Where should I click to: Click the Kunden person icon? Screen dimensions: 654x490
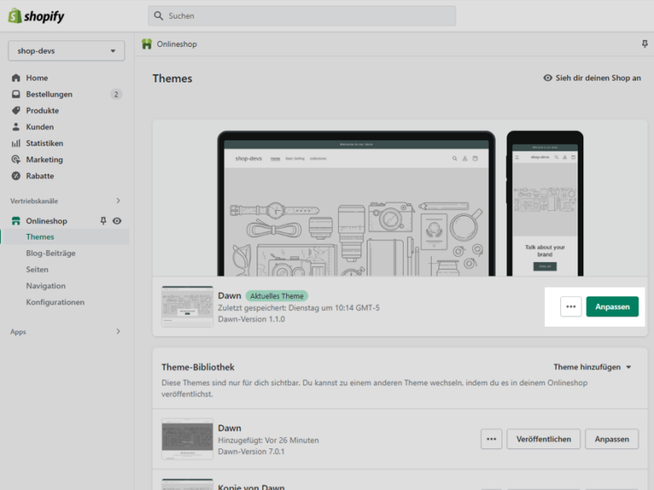16,127
